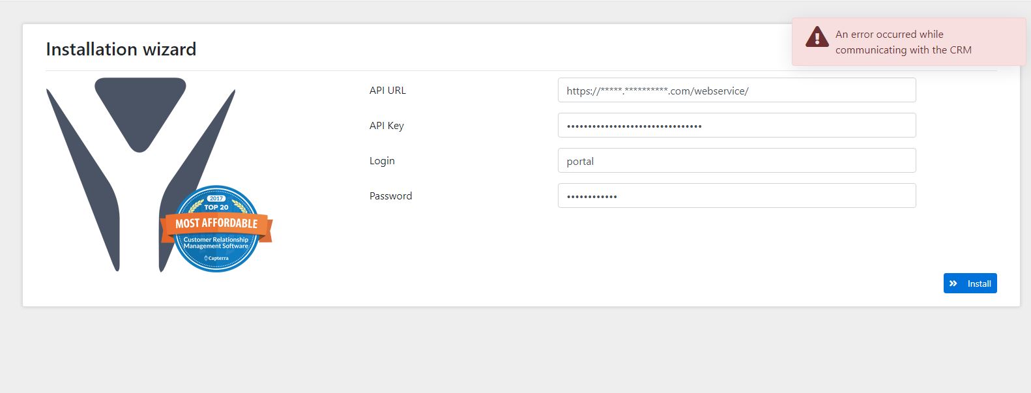Screen dimensions: 1031x393
Task: Click the Password label
Action: tap(391, 196)
